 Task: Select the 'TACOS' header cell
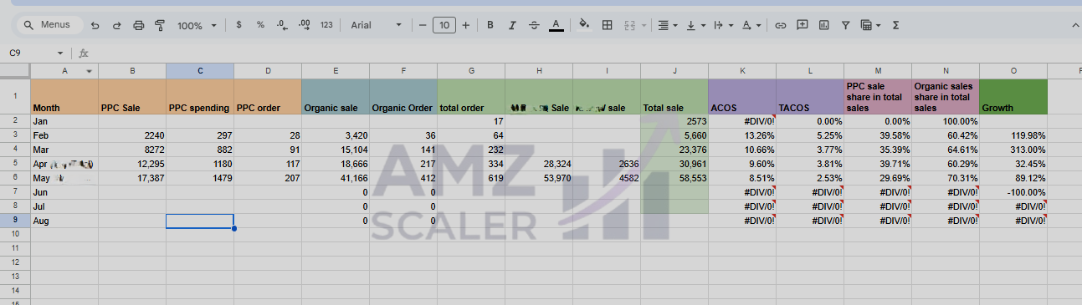pos(810,97)
